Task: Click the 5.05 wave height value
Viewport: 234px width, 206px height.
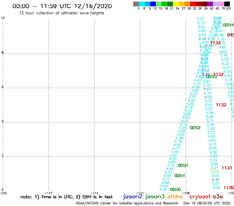Action: pos(190,104)
